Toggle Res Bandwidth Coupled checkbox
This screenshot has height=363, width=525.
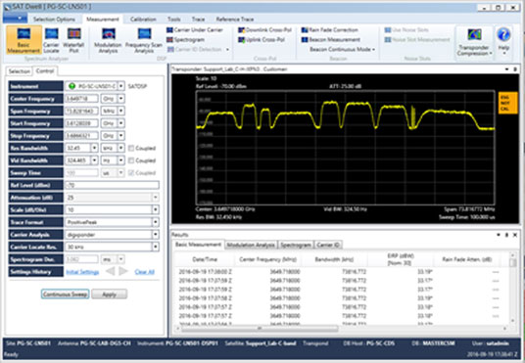click(x=131, y=148)
